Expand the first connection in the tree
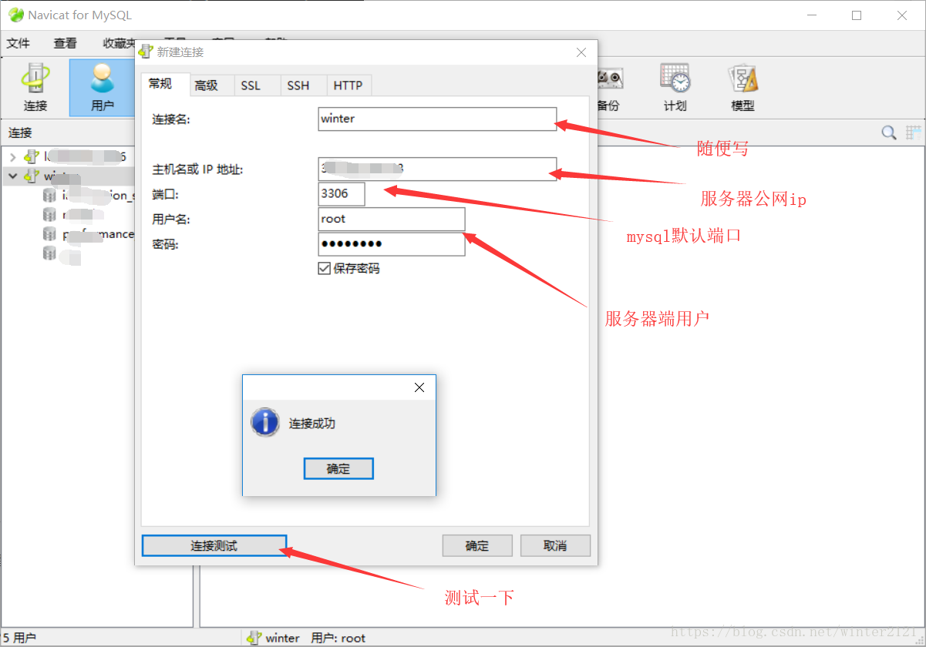The image size is (926, 647). coord(14,156)
